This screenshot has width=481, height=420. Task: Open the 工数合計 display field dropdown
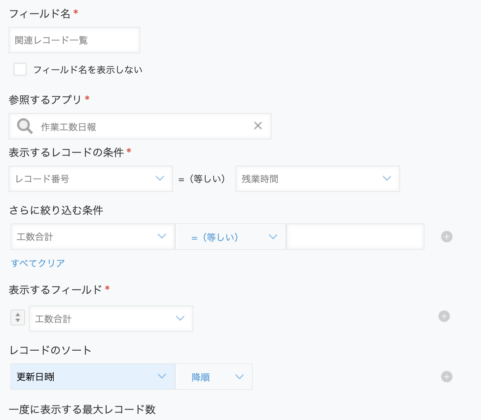click(x=111, y=319)
